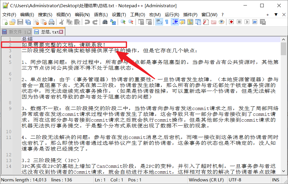This screenshot has width=288, height=184.
Task: Click the + button in menu bar
Action: click(267, 15)
